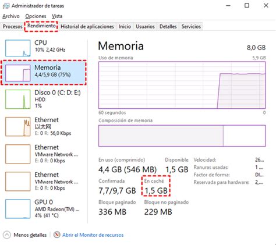Screen dimensions: 276x245
Task: Switch to the Servicios tab
Action: coord(191,27)
